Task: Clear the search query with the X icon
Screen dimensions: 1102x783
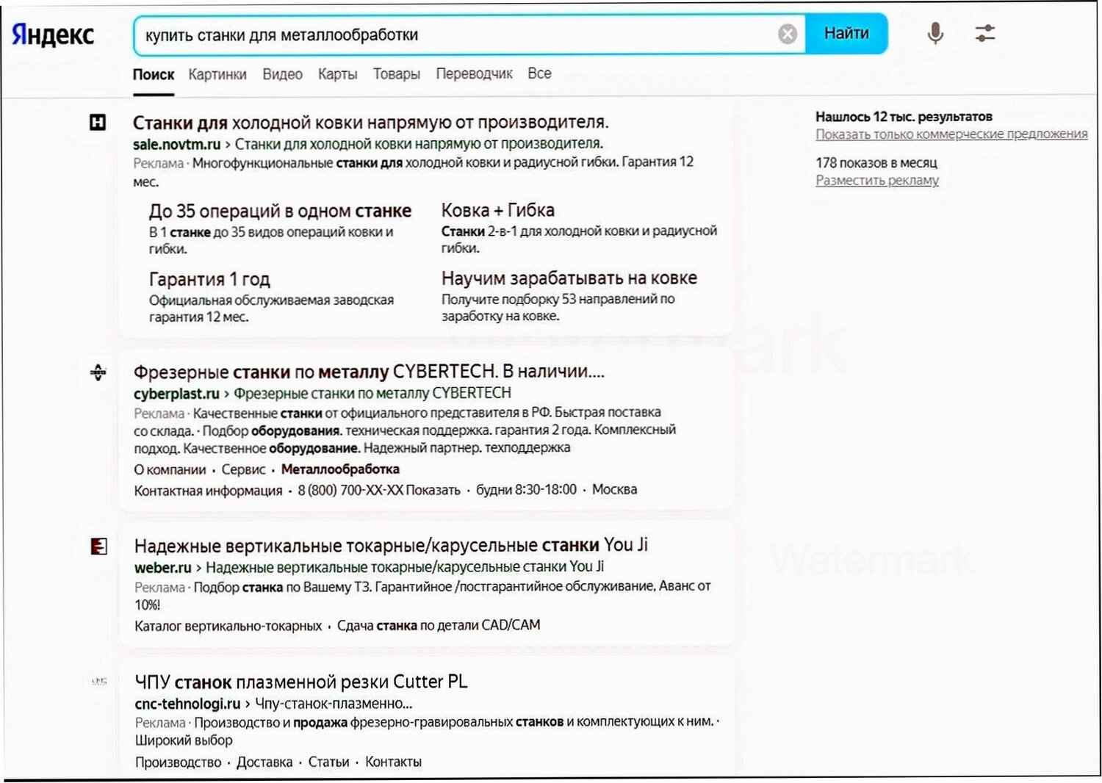Action: tap(786, 32)
